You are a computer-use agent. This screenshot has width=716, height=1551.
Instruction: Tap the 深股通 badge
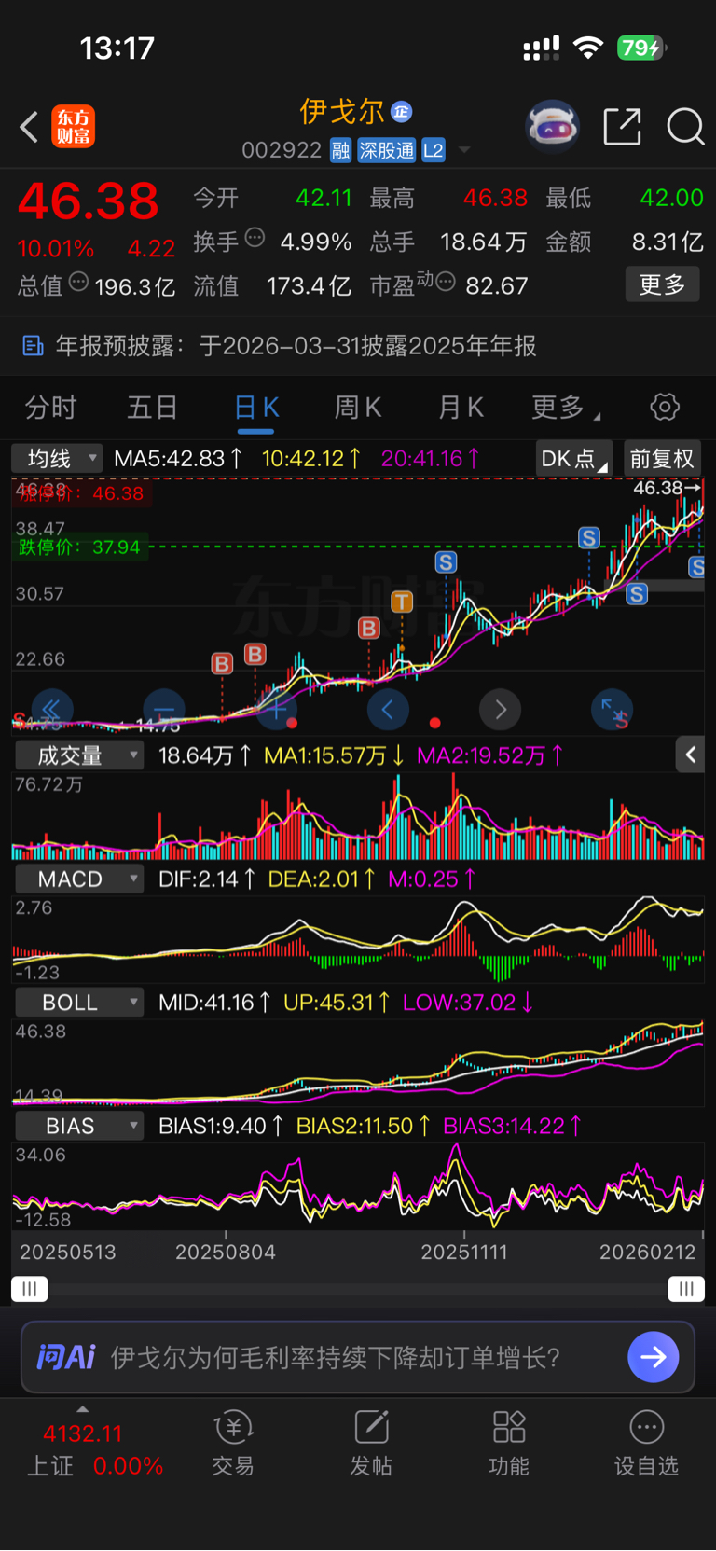tap(386, 150)
